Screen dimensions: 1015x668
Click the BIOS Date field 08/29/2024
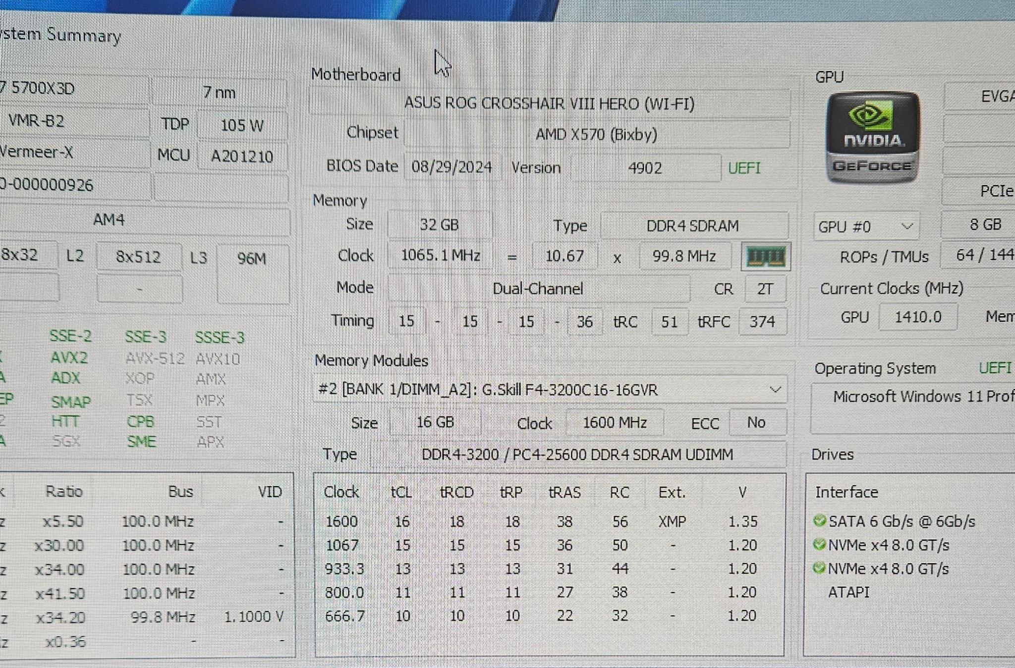pyautogui.click(x=451, y=167)
